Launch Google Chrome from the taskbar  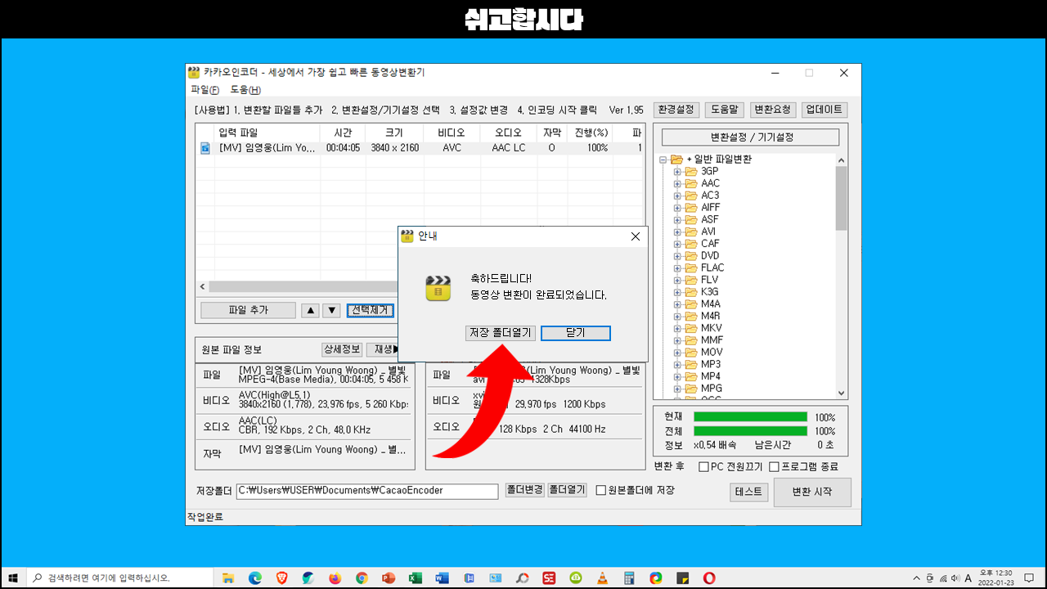pyautogui.click(x=362, y=578)
